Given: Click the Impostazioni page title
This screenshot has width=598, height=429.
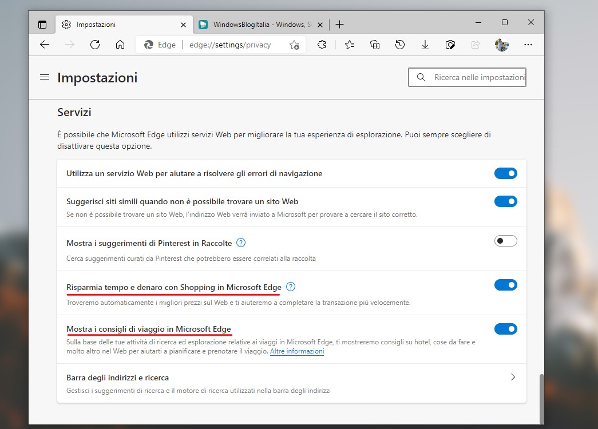Looking at the screenshot, I should pyautogui.click(x=97, y=78).
